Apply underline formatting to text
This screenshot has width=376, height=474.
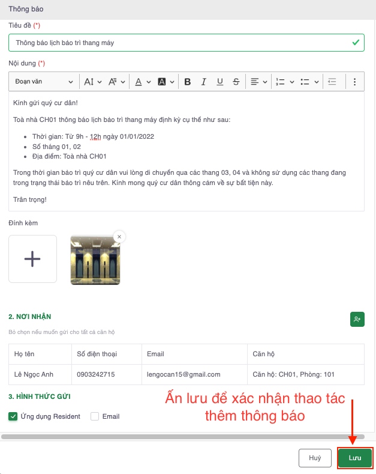[220, 82]
